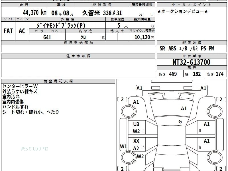
Task: Select color number G41
Action: coord(47,37)
